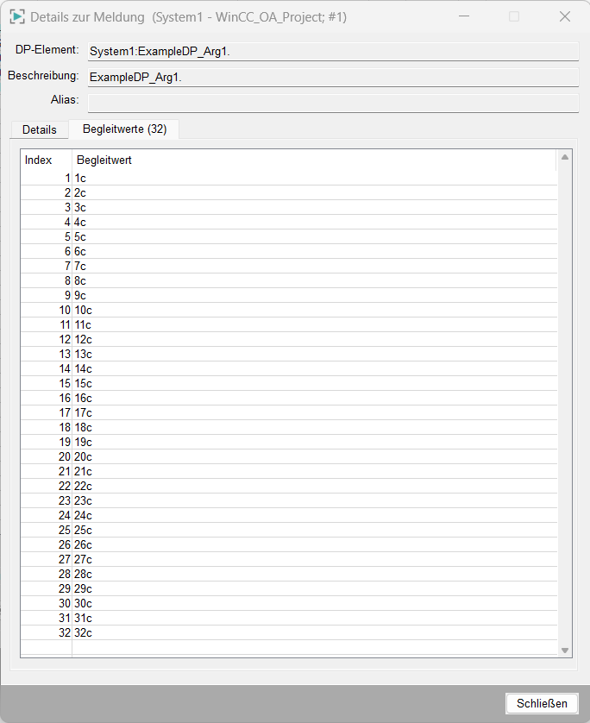This screenshot has height=723, width=590.
Task: Select the Begleitwert cell '6c'
Action: (314, 251)
